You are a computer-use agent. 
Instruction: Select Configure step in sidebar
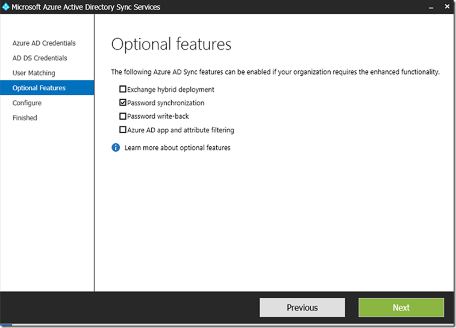(x=27, y=103)
